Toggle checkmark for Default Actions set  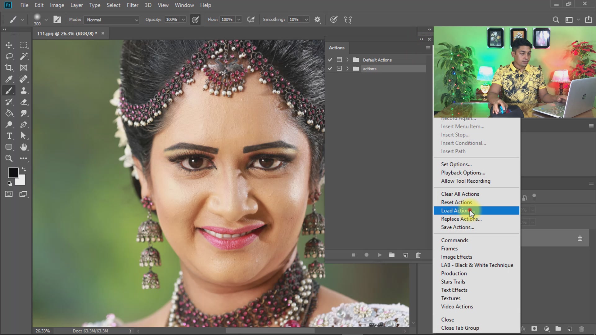(x=330, y=60)
